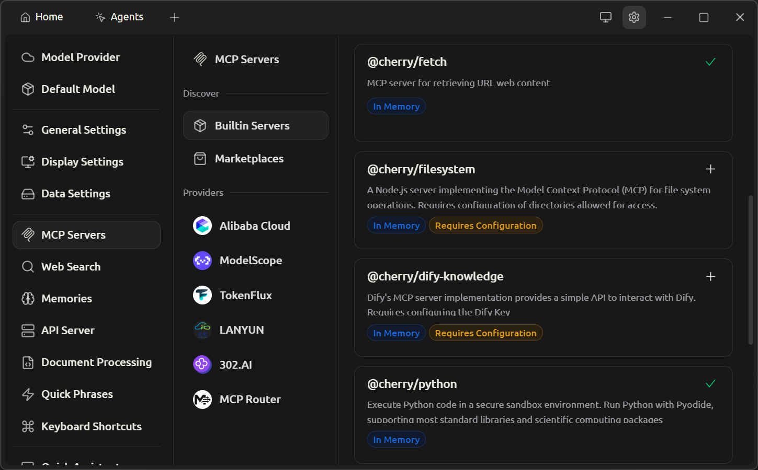The image size is (758, 470).
Task: Click the TokenFlux provider logo
Action: click(202, 295)
